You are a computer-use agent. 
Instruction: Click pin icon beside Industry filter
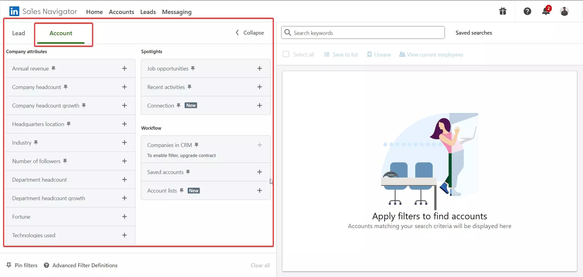(36, 142)
